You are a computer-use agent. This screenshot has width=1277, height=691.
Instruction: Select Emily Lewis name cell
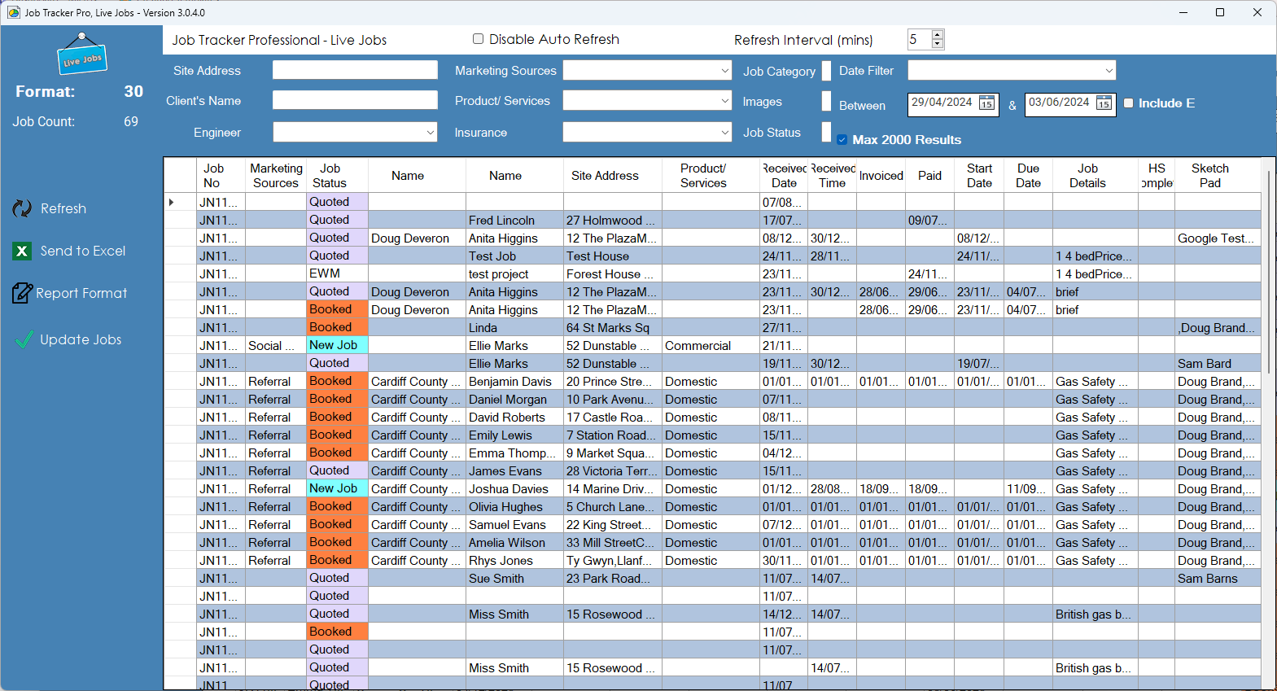coord(514,435)
